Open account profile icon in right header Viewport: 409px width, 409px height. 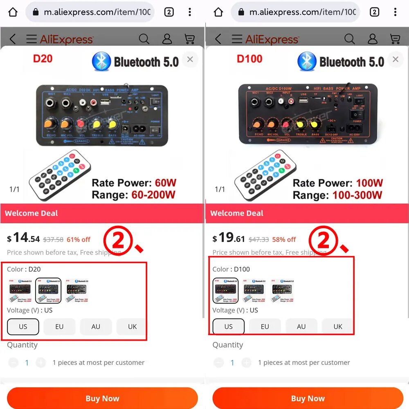(373, 39)
